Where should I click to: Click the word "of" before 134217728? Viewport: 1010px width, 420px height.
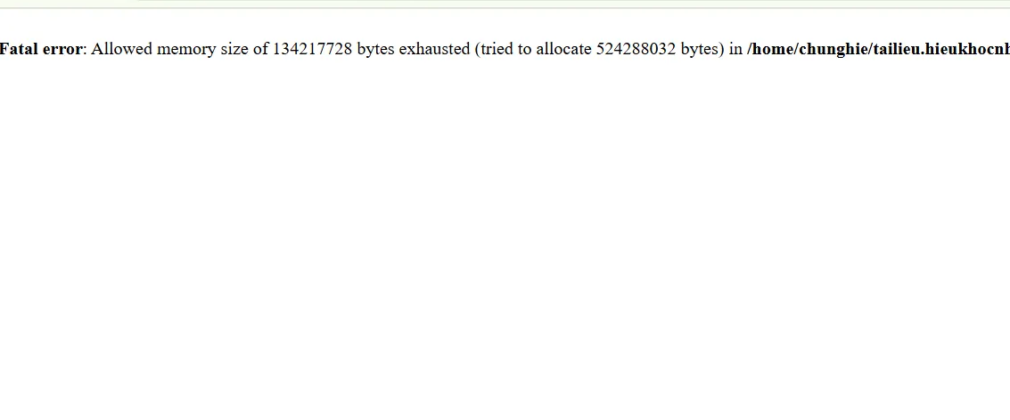pos(260,49)
